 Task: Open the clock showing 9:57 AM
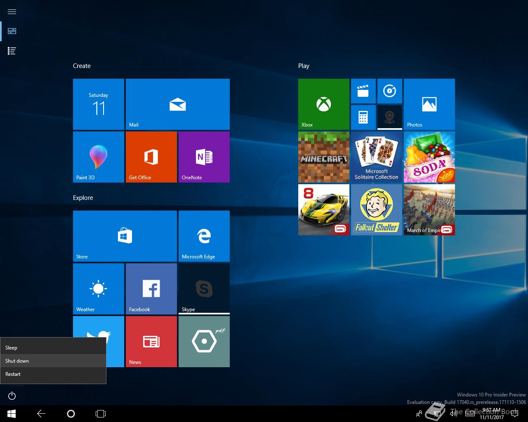[492, 414]
